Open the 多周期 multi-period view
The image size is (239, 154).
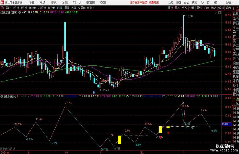82,8
